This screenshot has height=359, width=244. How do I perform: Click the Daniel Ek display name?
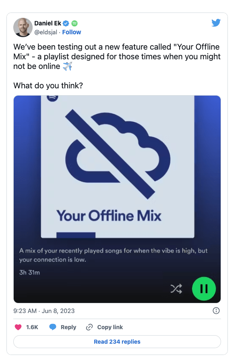(48, 23)
